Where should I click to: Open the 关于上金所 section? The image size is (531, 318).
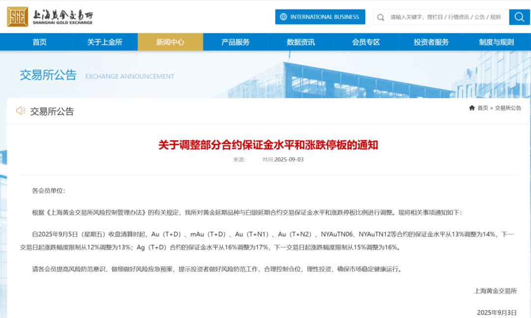click(105, 42)
